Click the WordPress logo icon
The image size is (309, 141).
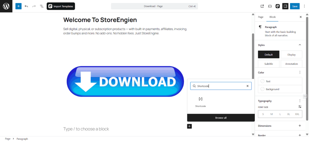(6, 6)
